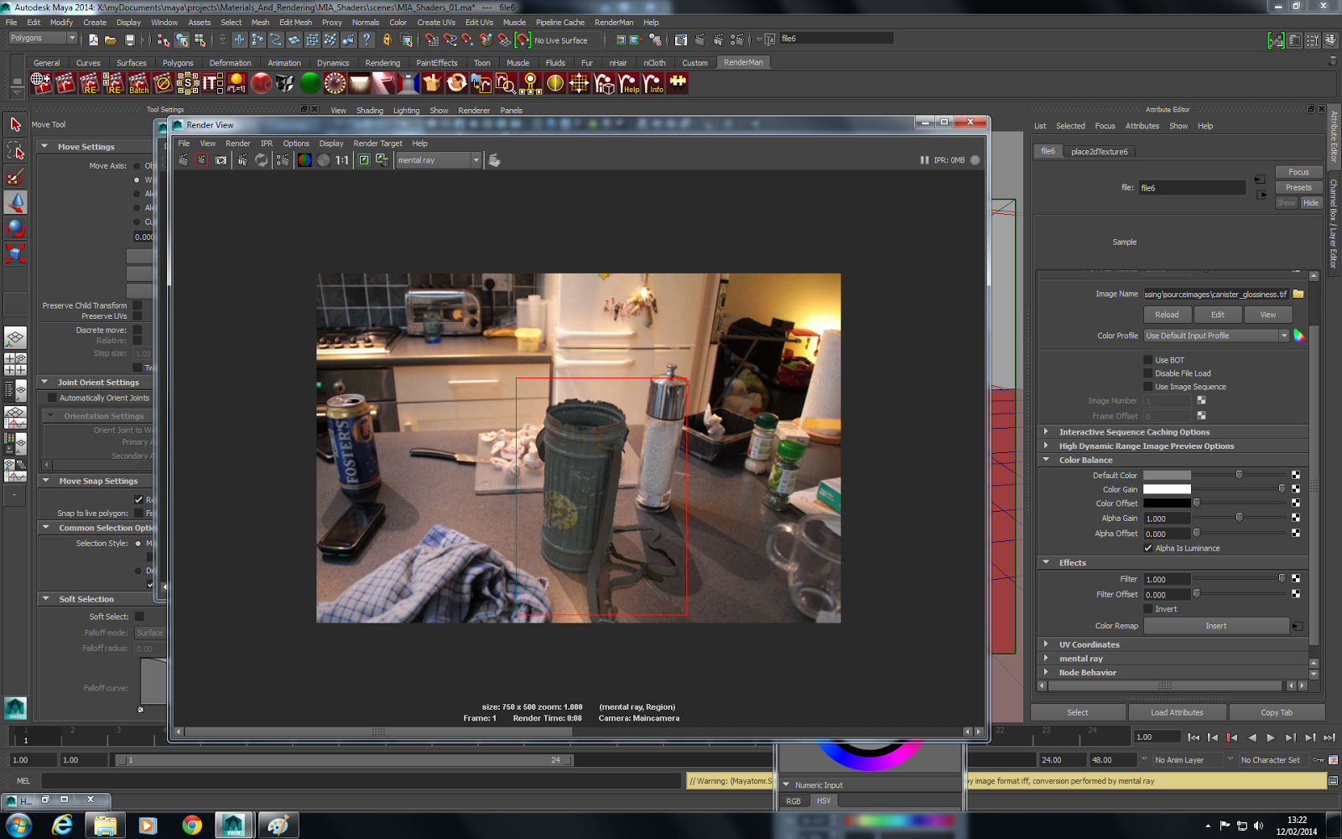Open the IPR menu in Render View
The width and height of the screenshot is (1342, 839).
pyautogui.click(x=267, y=143)
